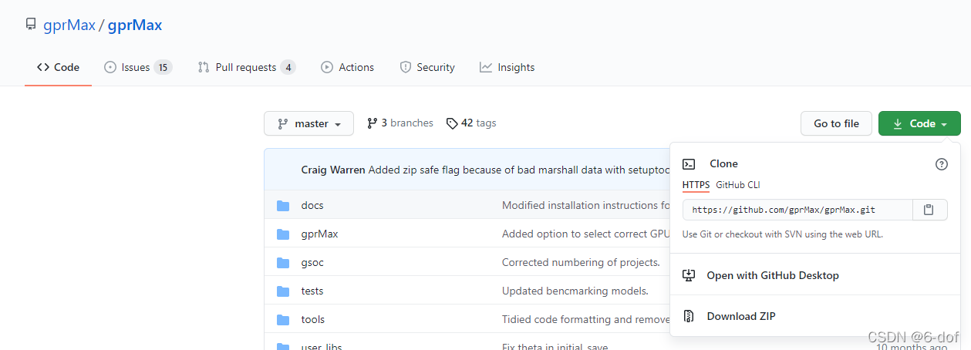This screenshot has height=350, width=971.
Task: Open the gsoc folder
Action: [x=312, y=263]
